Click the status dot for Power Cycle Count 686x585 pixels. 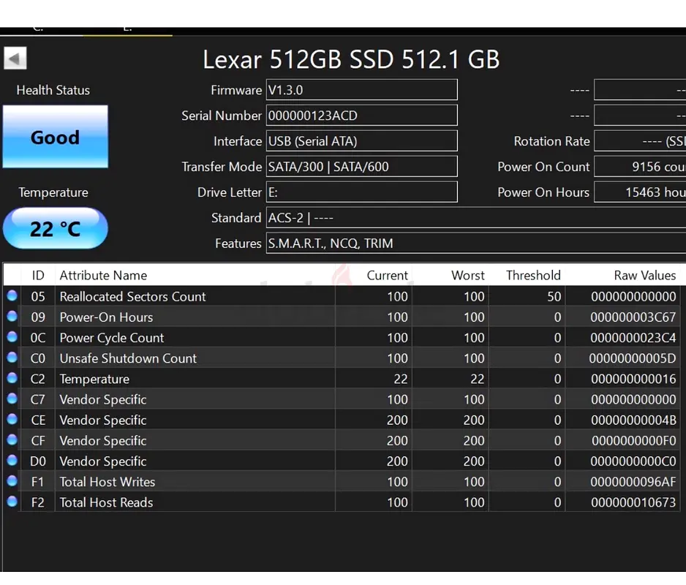(12, 337)
